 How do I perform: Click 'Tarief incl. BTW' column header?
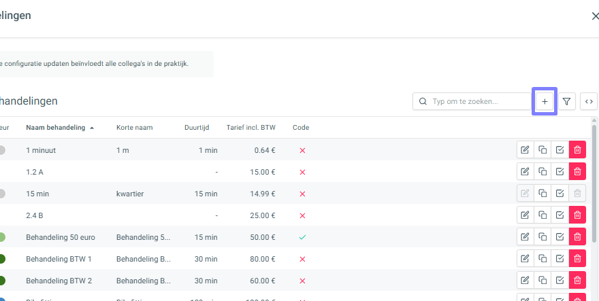(x=250, y=128)
